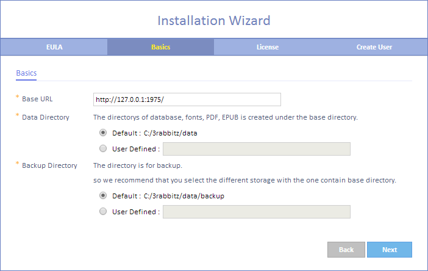Click the Data Directory label
428x271 pixels.
click(46, 117)
